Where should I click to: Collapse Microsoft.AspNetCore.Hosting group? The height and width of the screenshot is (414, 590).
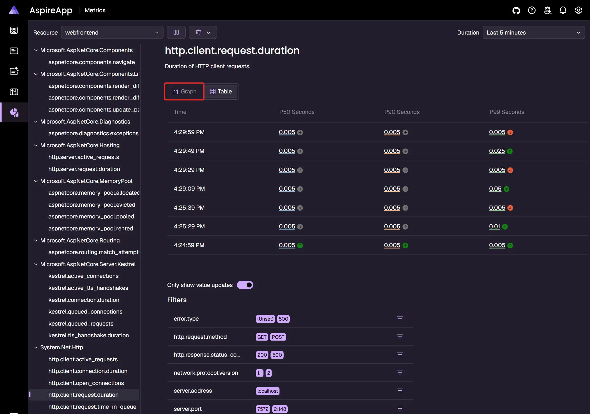coord(36,145)
